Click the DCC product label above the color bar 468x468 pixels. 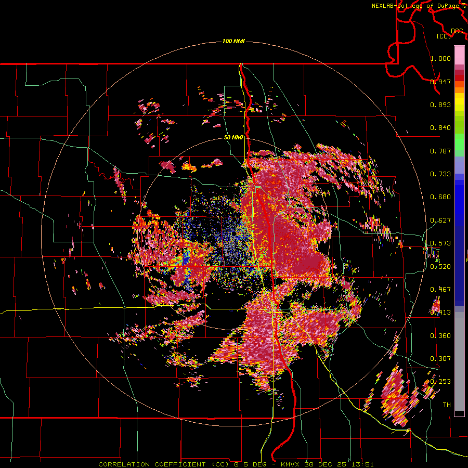[x=457, y=31]
